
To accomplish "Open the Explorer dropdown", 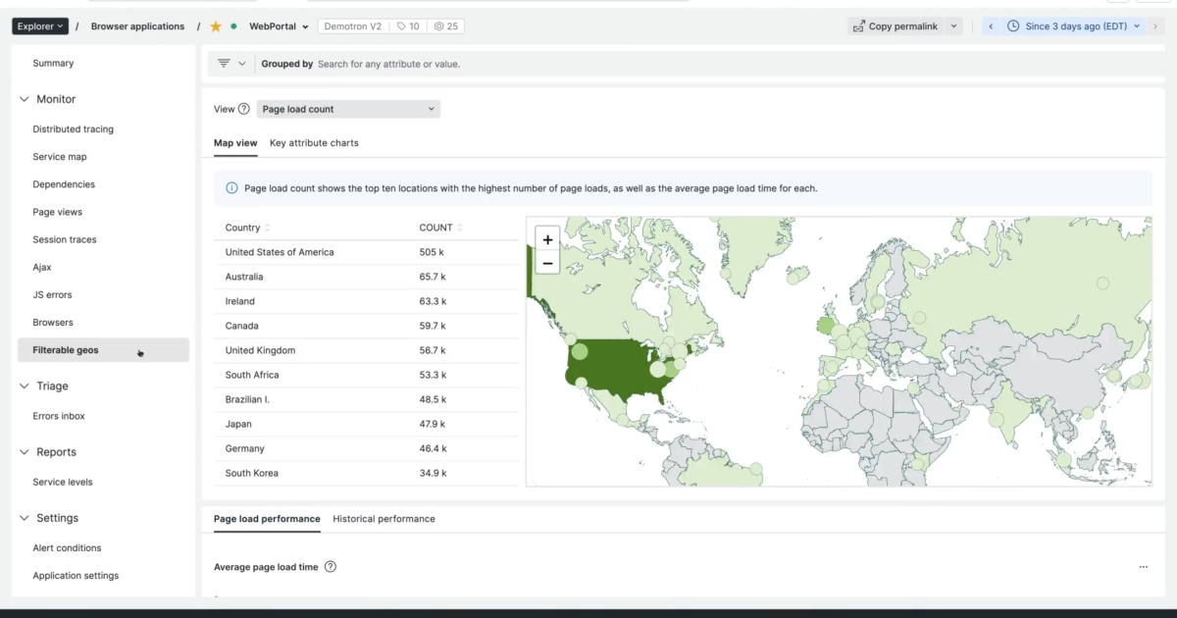I will click(x=39, y=26).
